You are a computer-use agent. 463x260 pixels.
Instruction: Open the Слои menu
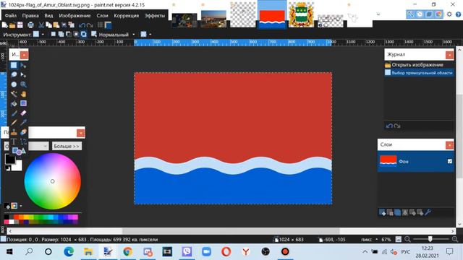(x=103, y=16)
